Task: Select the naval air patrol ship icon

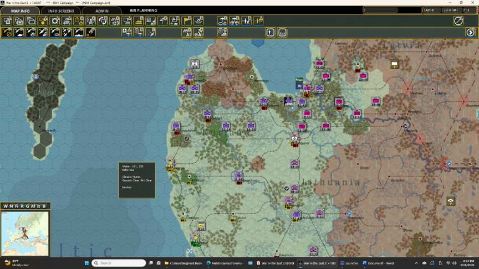Action: click(x=79, y=32)
